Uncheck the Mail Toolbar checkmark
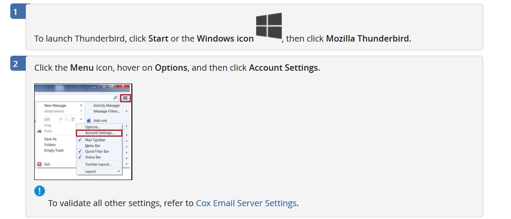Screen dimensions: 511x219 click(80, 140)
